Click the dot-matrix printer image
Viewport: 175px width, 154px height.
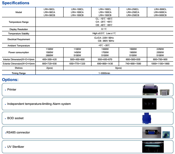tap(150, 90)
